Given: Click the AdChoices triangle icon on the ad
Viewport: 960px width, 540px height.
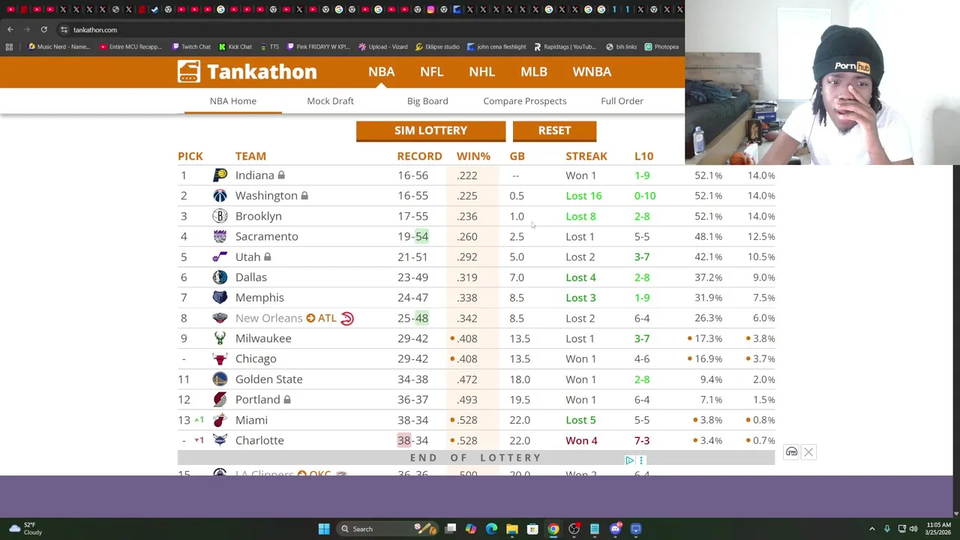Looking at the screenshot, I should tap(630, 460).
